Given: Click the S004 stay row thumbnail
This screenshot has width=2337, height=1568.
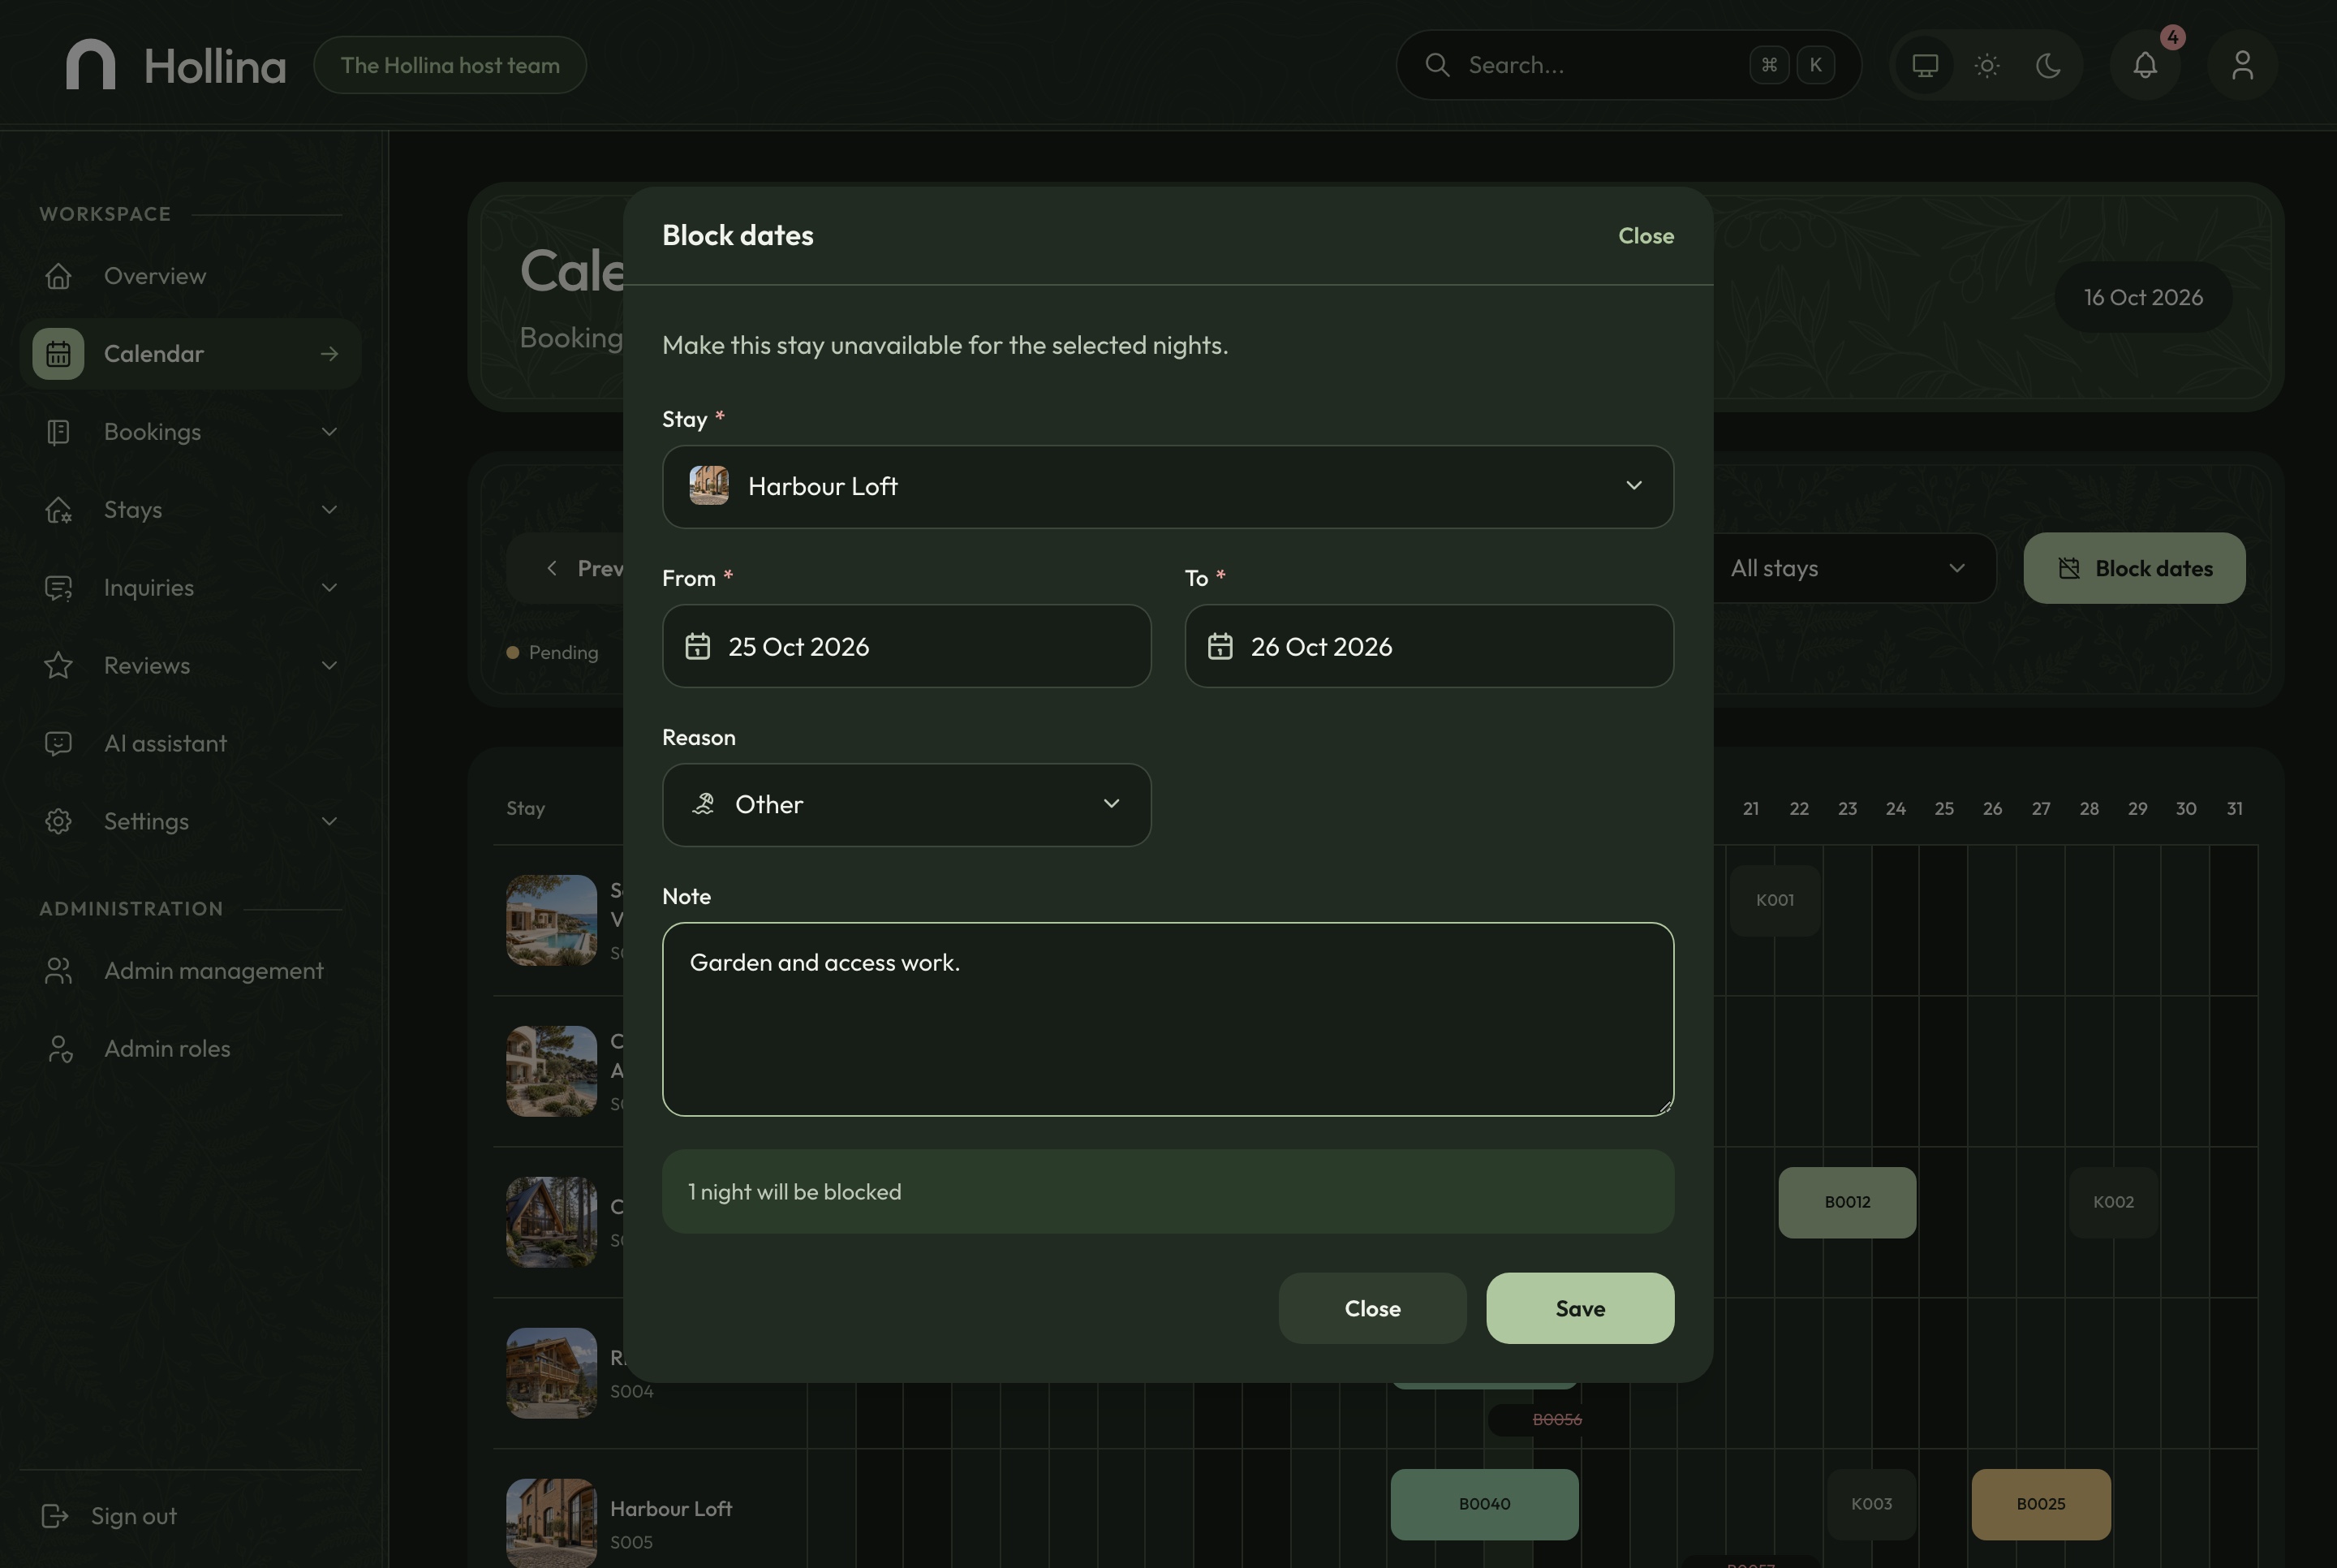Looking at the screenshot, I should pos(551,1373).
